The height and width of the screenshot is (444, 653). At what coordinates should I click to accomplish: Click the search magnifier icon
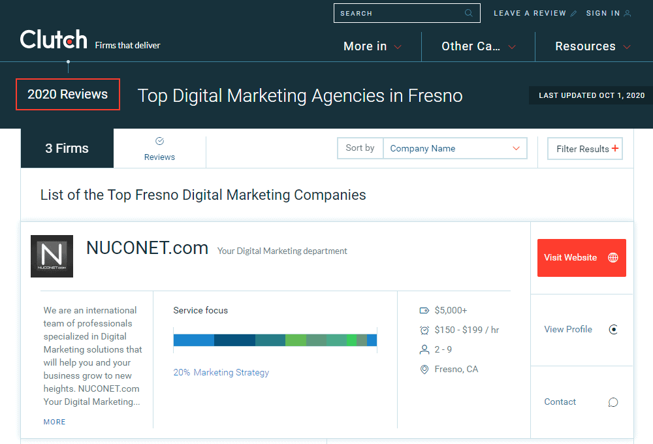pyautogui.click(x=468, y=13)
